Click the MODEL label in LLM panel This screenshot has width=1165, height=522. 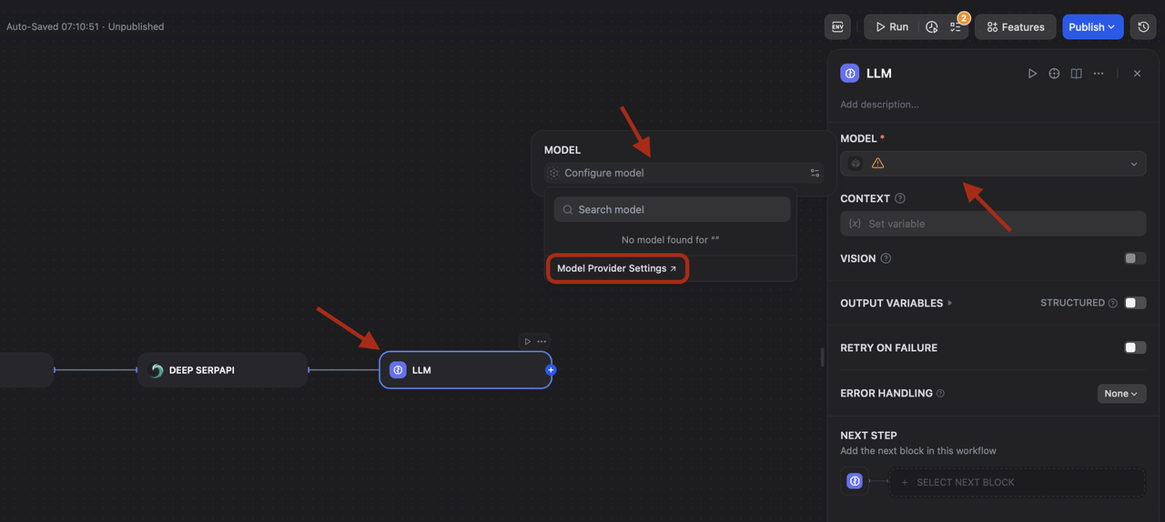(x=858, y=138)
